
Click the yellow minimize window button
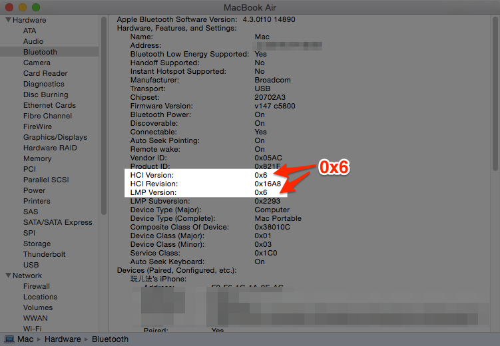point(23,7)
